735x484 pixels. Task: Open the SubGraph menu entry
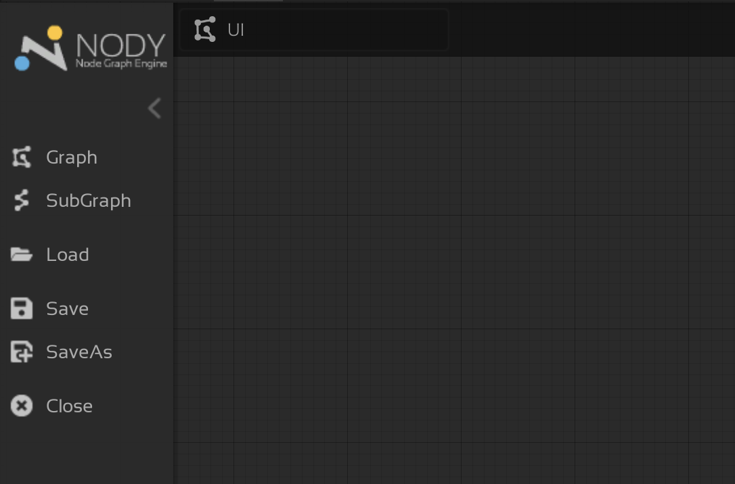pyautogui.click(x=89, y=200)
